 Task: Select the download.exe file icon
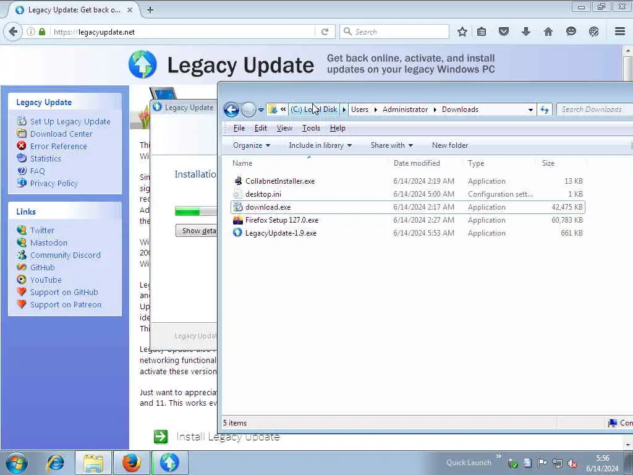(x=238, y=207)
